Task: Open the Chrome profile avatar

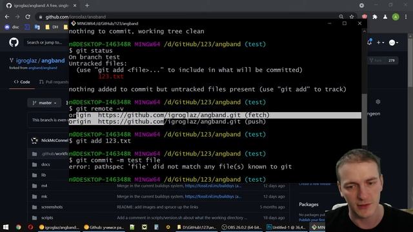Action: click(x=396, y=17)
